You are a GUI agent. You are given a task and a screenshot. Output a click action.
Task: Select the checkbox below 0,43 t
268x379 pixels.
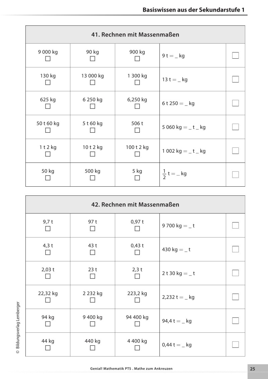(x=137, y=252)
